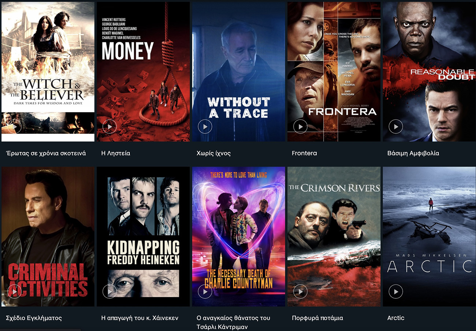Open the Η Ληστεία title link
This screenshot has width=476, height=331.
116,153
